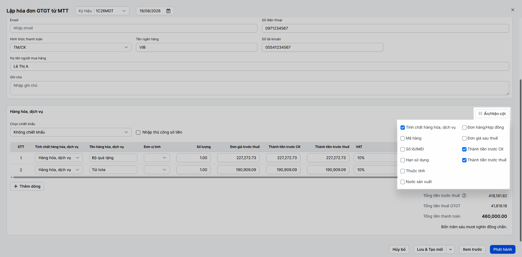This screenshot has height=257, width=522.
Task: Click the plus Thêm dòng button
Action: click(27, 186)
